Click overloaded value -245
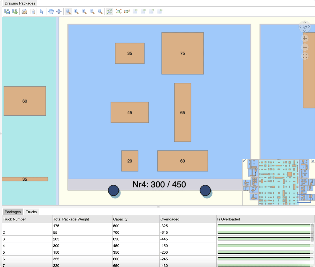 point(188,259)
